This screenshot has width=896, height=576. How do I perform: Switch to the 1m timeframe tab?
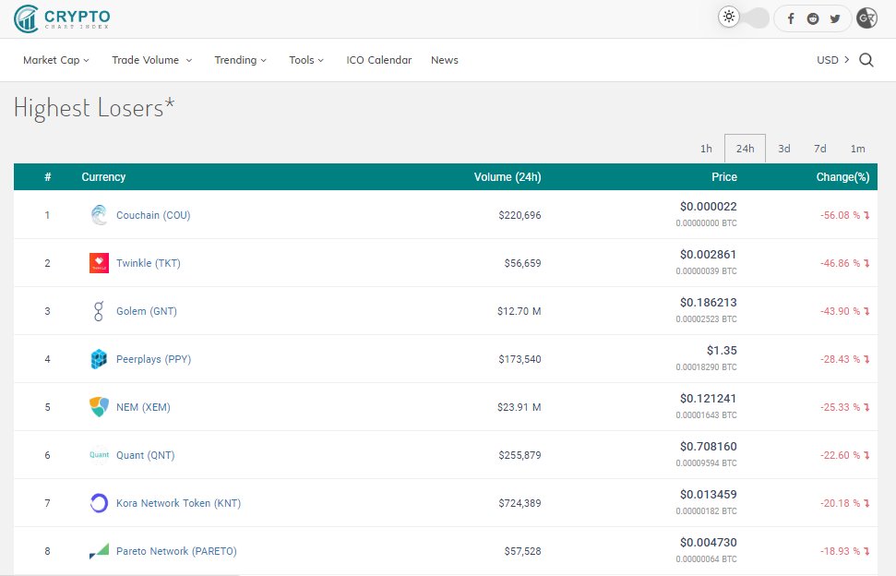click(858, 149)
